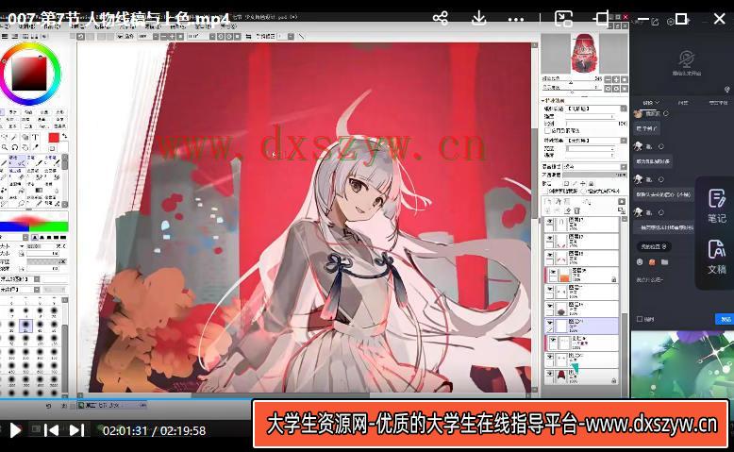Swap foreground and background colors
The width and height of the screenshot is (734, 452).
pos(64,136)
